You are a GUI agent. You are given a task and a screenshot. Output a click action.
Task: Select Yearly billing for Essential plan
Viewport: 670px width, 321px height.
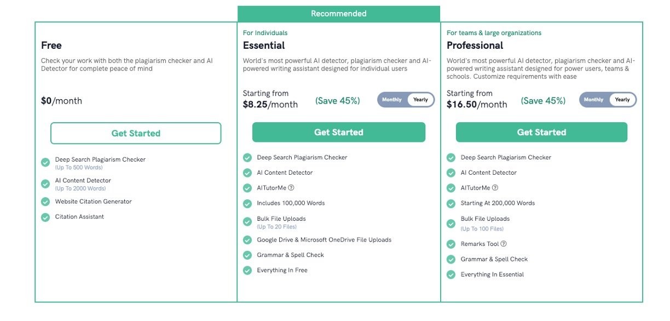420,100
